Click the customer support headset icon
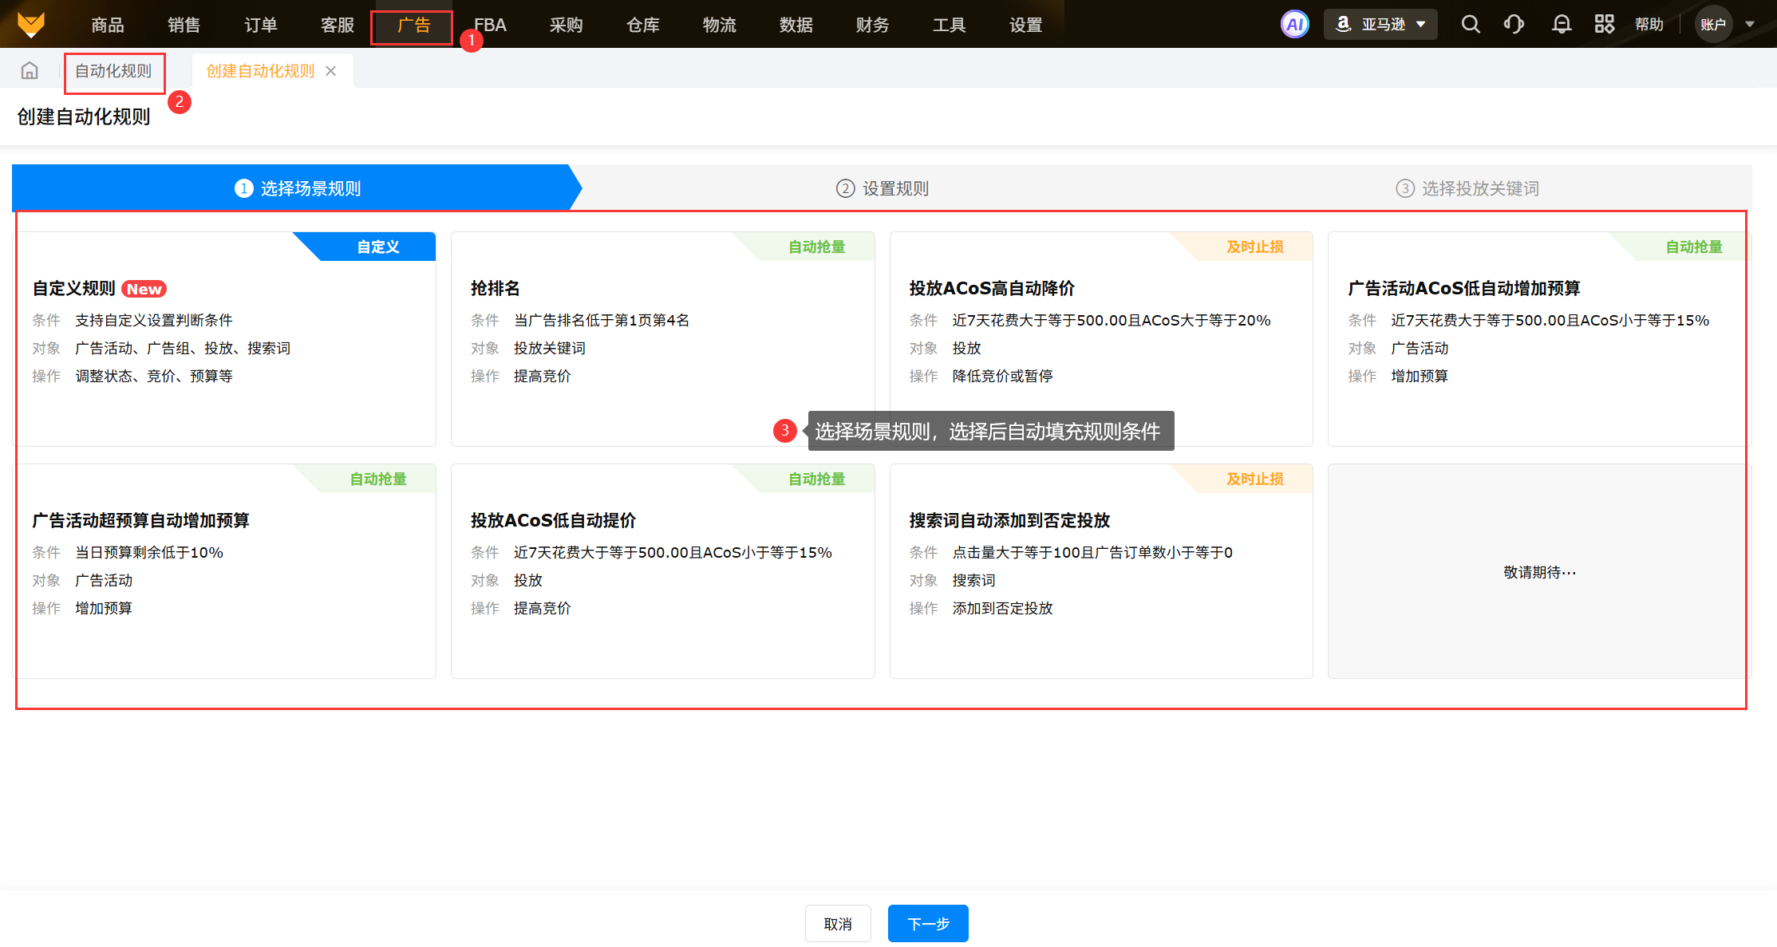Viewport: 1777px width, 947px height. [1514, 24]
